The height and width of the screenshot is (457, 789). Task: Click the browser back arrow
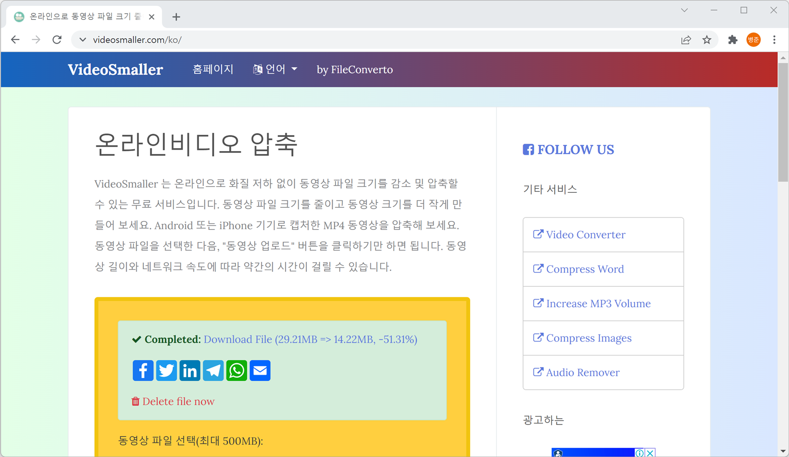(x=15, y=40)
